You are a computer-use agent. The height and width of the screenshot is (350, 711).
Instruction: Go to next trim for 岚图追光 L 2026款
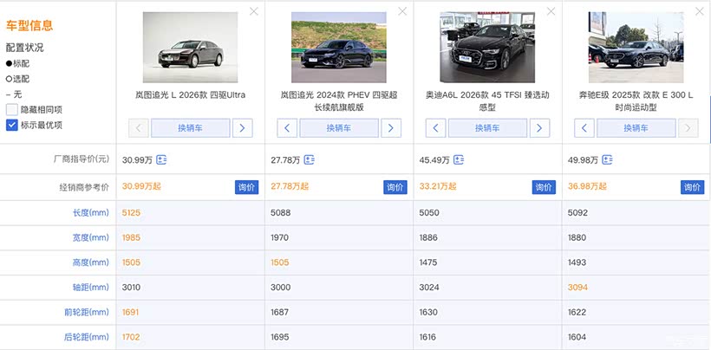(243, 128)
